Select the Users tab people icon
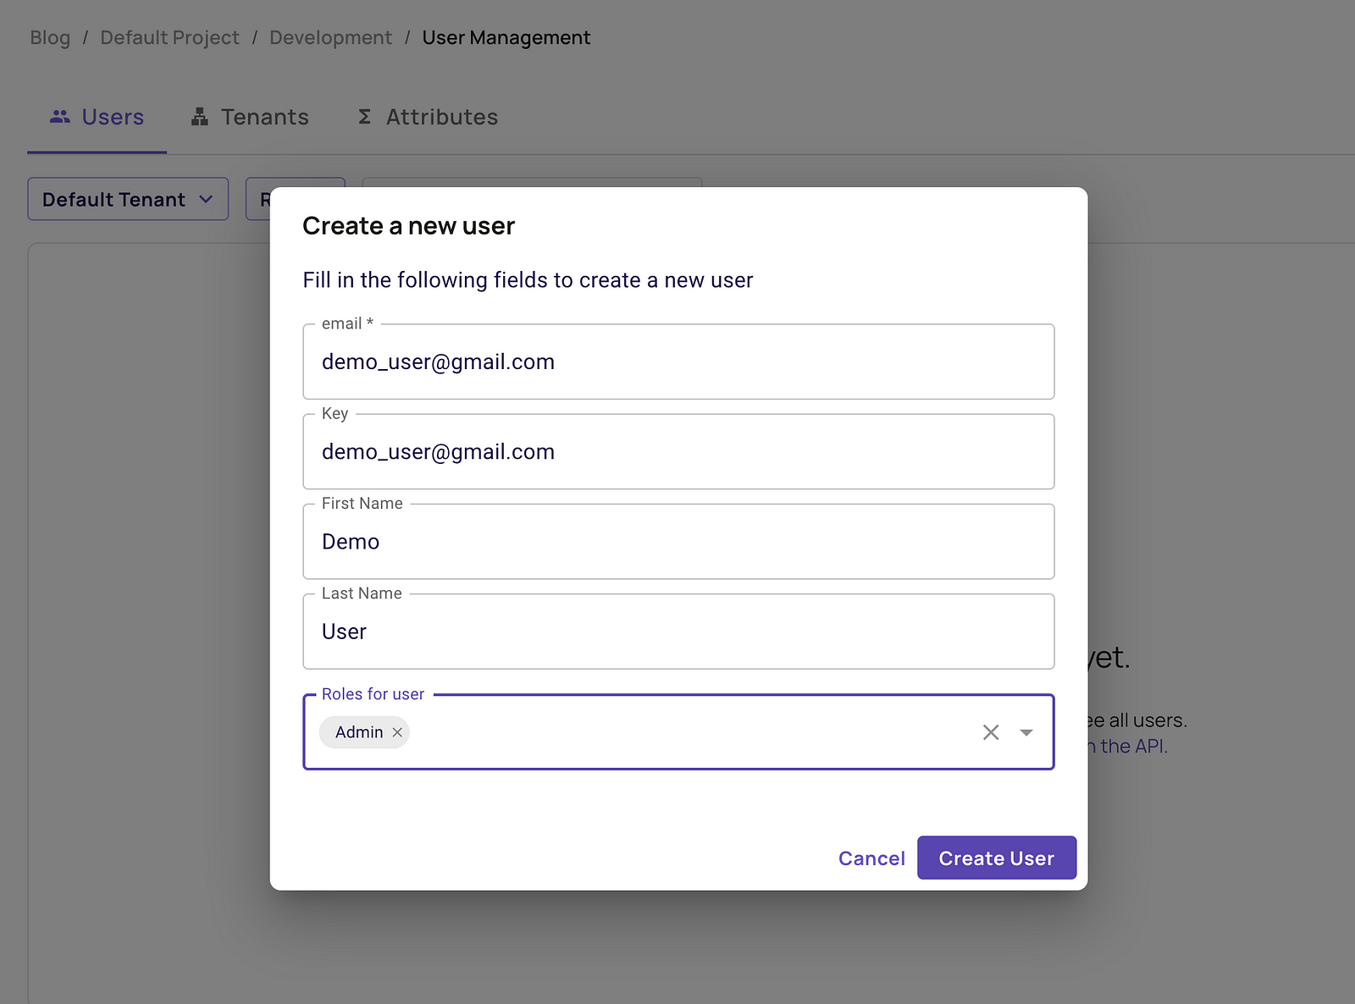The image size is (1355, 1004). click(x=59, y=116)
